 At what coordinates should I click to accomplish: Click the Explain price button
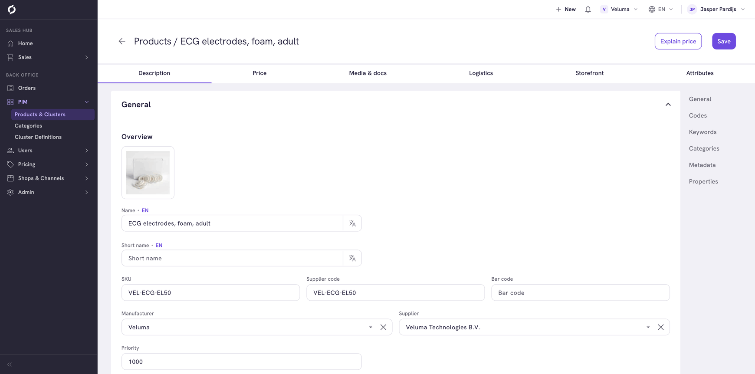678,41
